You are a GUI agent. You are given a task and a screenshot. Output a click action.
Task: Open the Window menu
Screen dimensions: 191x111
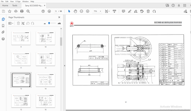26,2
